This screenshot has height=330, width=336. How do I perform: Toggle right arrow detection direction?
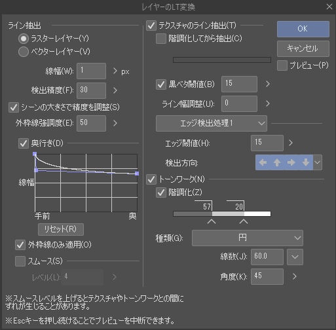pyautogui.click(x=291, y=162)
